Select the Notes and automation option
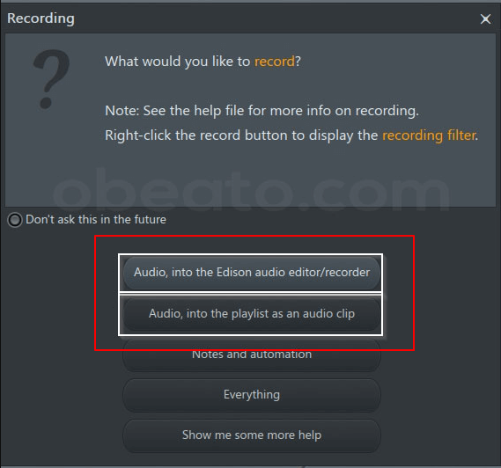 252,355
